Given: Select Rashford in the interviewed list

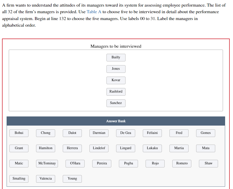Looking at the screenshot, I should click(116, 92).
